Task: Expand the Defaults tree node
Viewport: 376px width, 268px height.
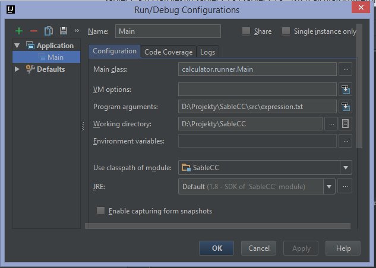Action: coord(17,69)
